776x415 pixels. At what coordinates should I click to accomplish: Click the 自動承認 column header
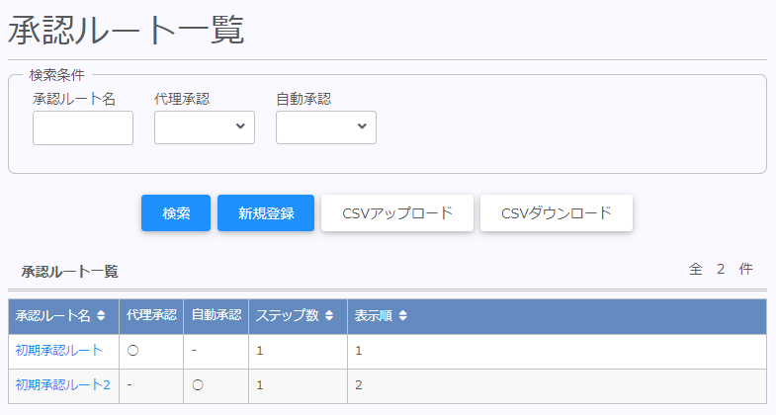216,316
